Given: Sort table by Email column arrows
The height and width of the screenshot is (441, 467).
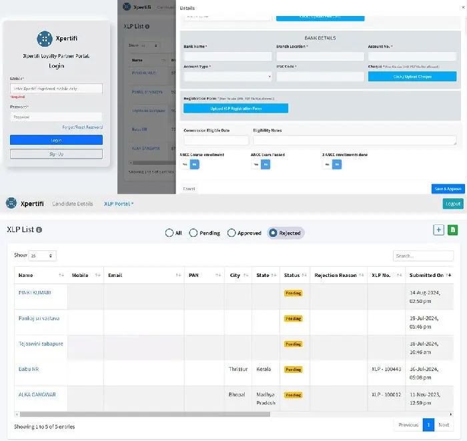Looking at the screenshot, I should tap(178, 275).
